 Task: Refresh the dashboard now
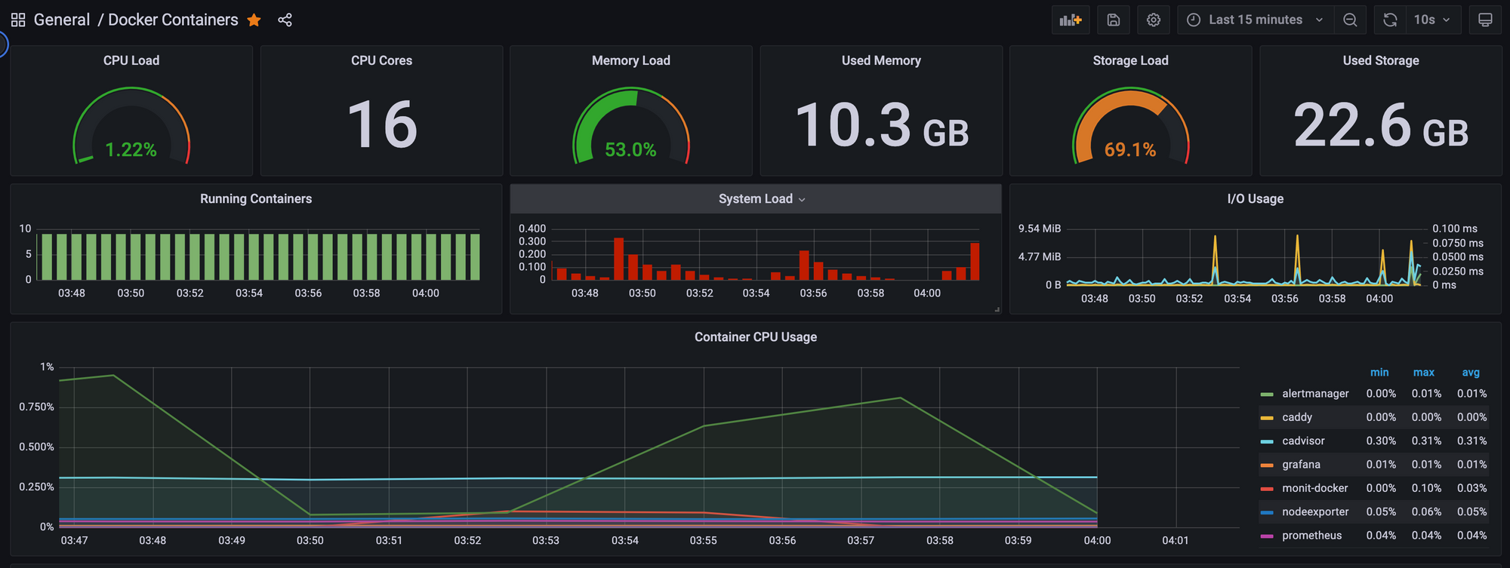coord(1390,20)
